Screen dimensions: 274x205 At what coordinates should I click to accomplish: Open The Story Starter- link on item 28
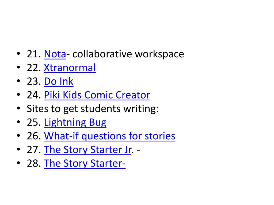coord(85,164)
